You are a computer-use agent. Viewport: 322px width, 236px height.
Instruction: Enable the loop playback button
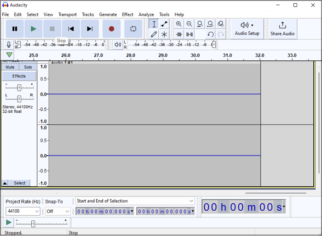[133, 29]
